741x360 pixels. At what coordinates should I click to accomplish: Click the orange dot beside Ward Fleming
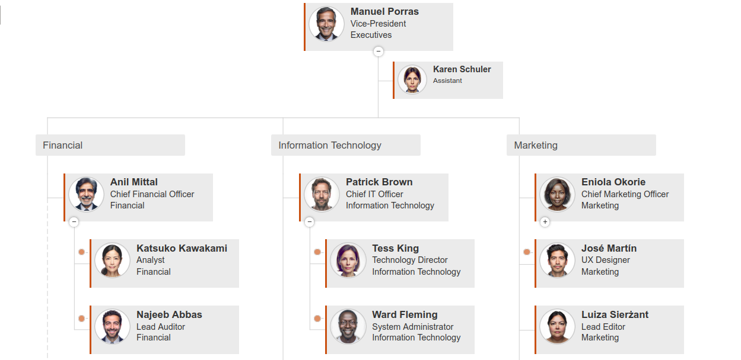pos(317,319)
